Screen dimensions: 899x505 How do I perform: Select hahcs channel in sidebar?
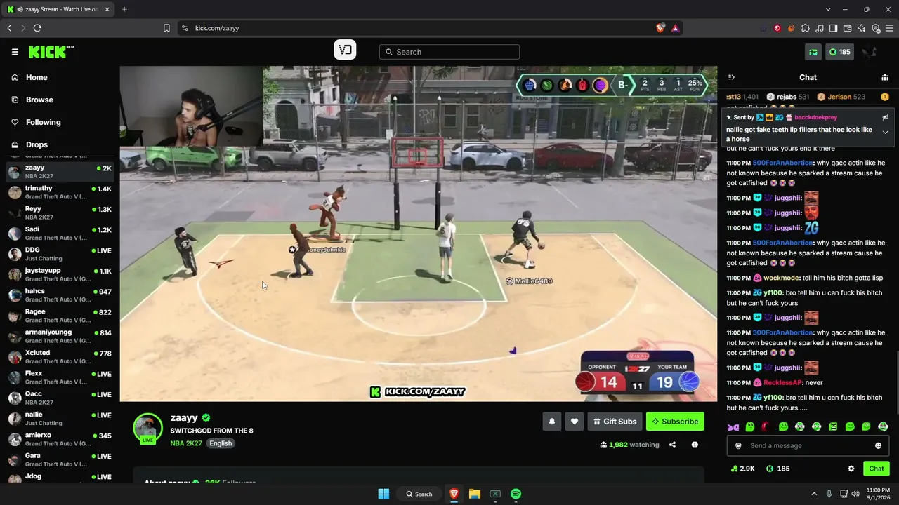(60, 295)
